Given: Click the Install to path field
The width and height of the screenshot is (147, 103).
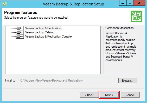Looking at the screenshot, I should [67, 80].
